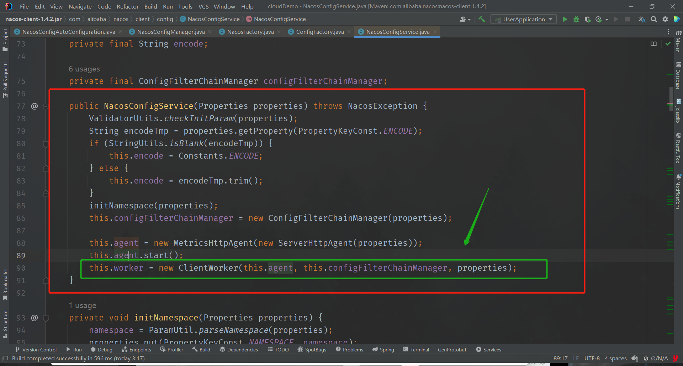
Task: Collapse the fold end marker on line 91
Action: [x=46, y=280]
